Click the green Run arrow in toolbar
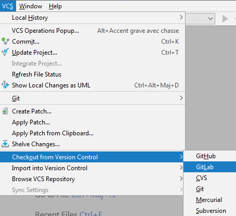236x216 pixels. [225, 19]
